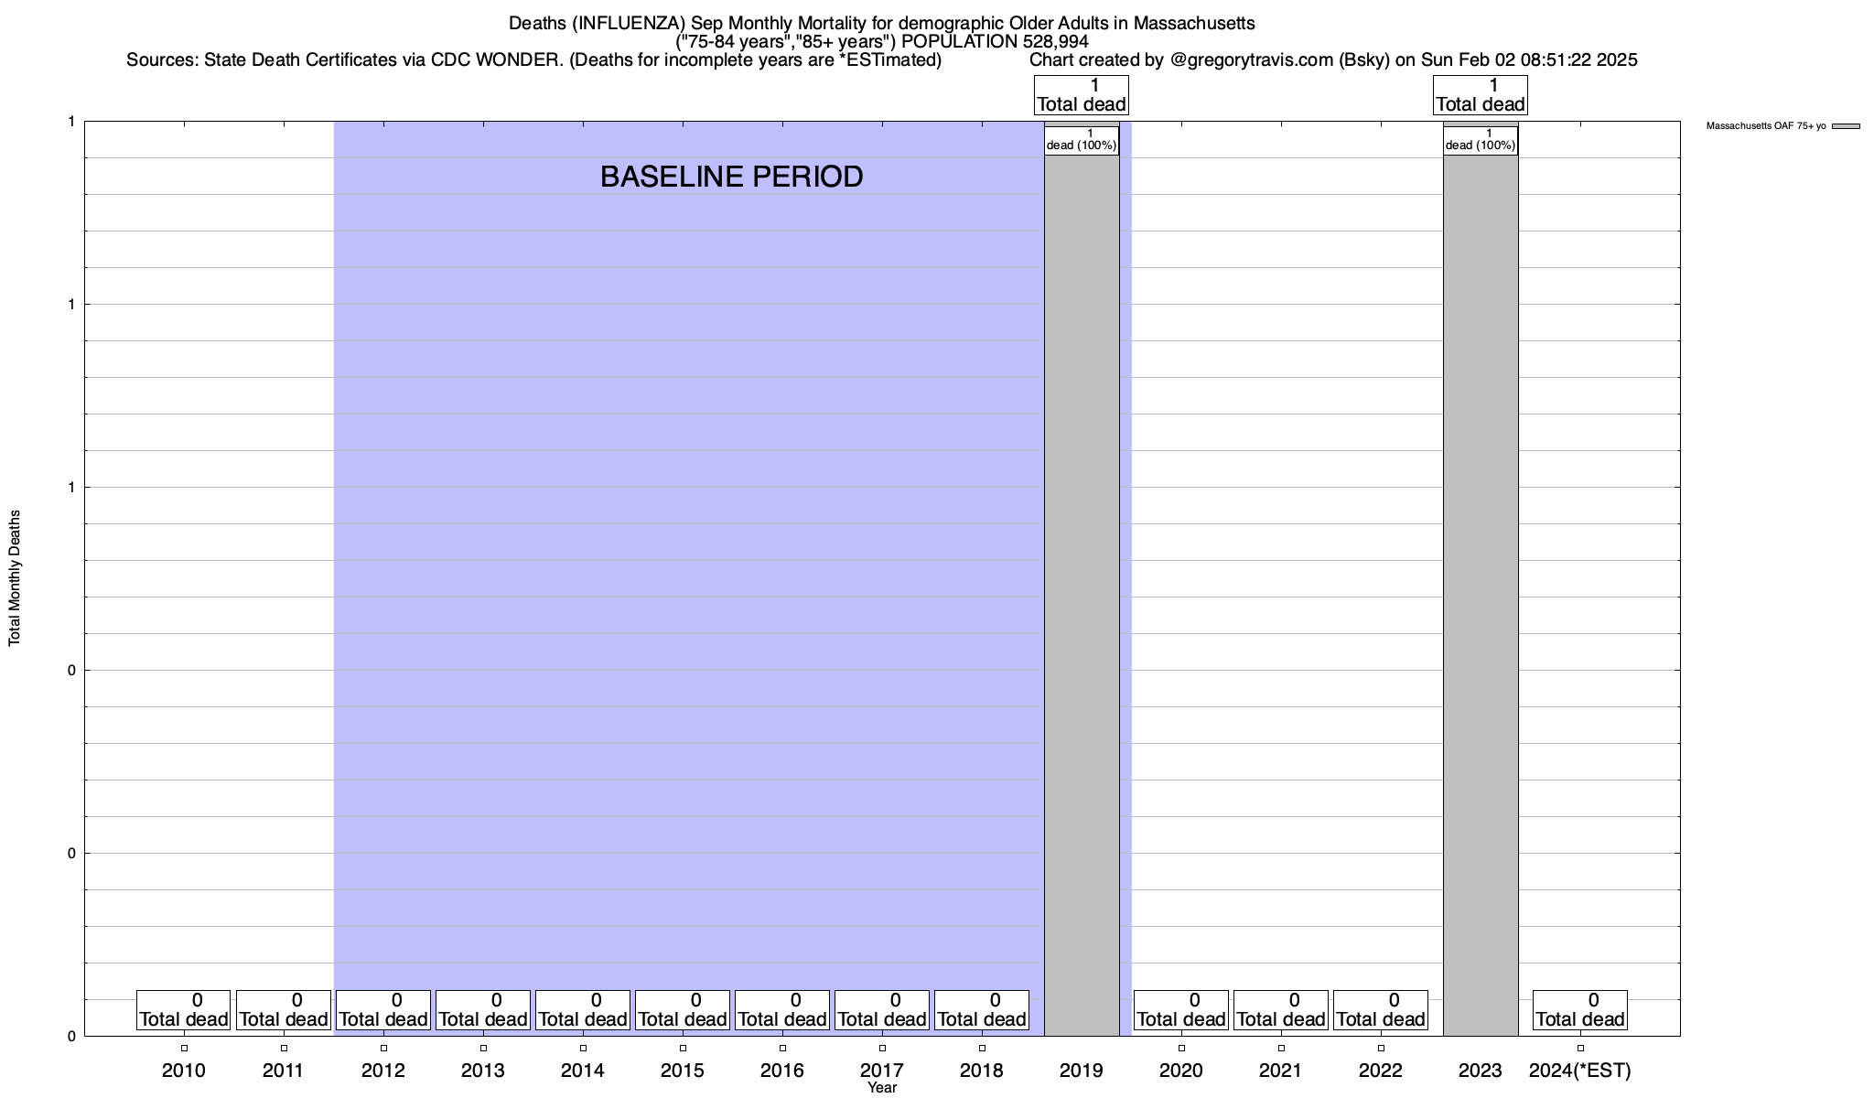This screenshot has height=1098, width=1874.
Task: Click the 2010 zero Total dead box
Action: [183, 1010]
